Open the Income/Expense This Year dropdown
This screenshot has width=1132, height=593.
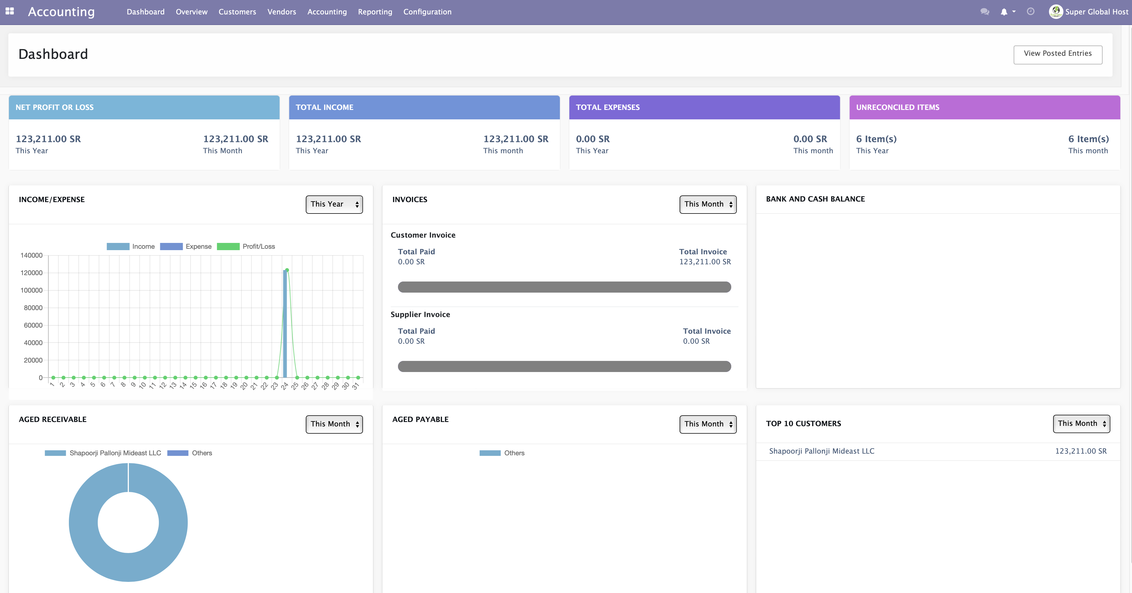[334, 204]
